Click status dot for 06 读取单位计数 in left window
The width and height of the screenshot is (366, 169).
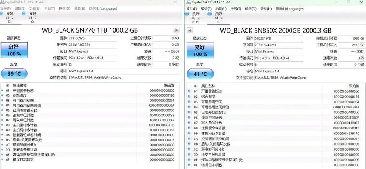2,115
